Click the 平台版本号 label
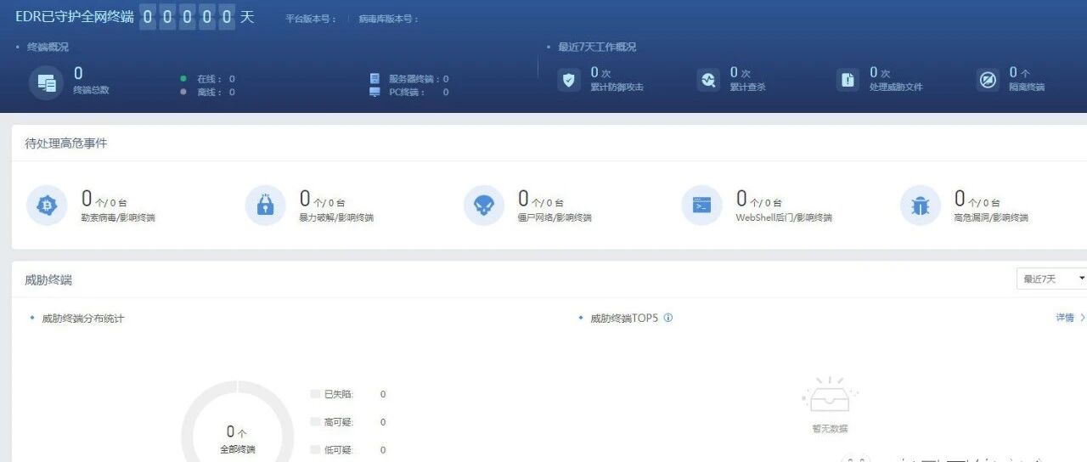The image size is (1087, 462). pyautogui.click(x=311, y=19)
